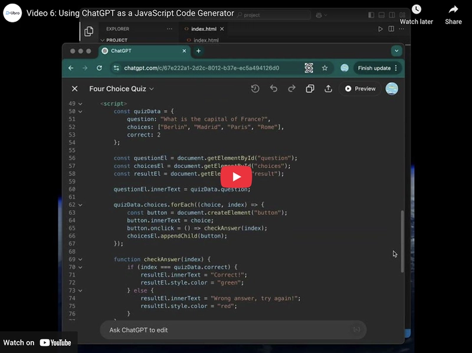Open the Four Choice Quiz title dropdown

[122, 89]
